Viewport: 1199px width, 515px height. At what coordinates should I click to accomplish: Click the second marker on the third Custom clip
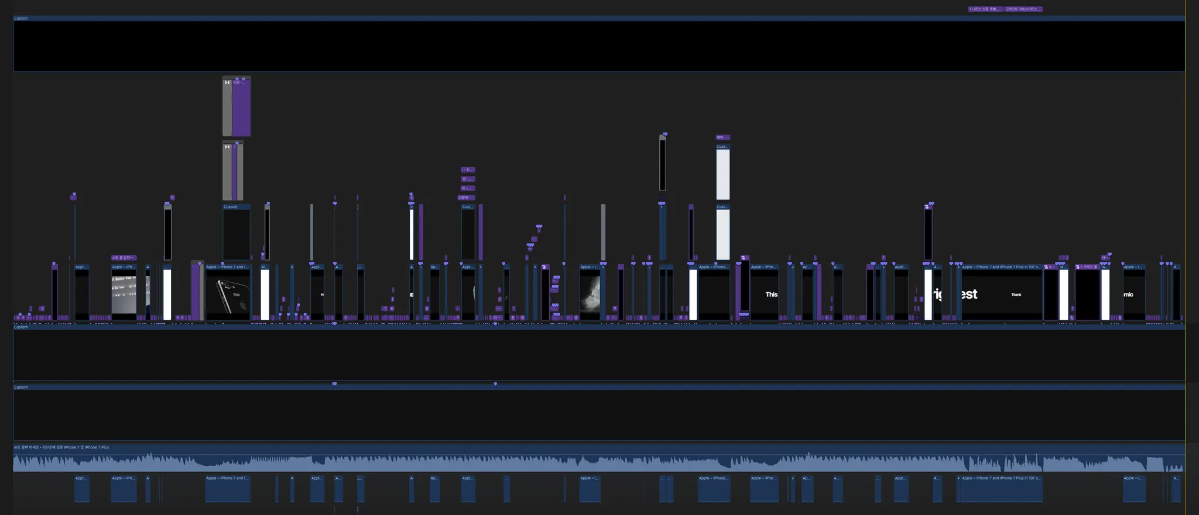[x=495, y=384]
